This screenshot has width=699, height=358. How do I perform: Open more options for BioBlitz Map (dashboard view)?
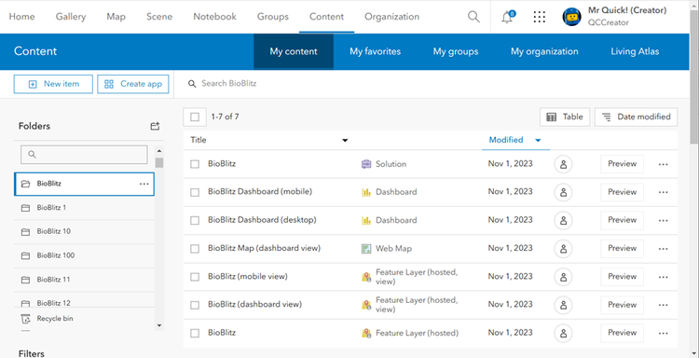tap(663, 248)
